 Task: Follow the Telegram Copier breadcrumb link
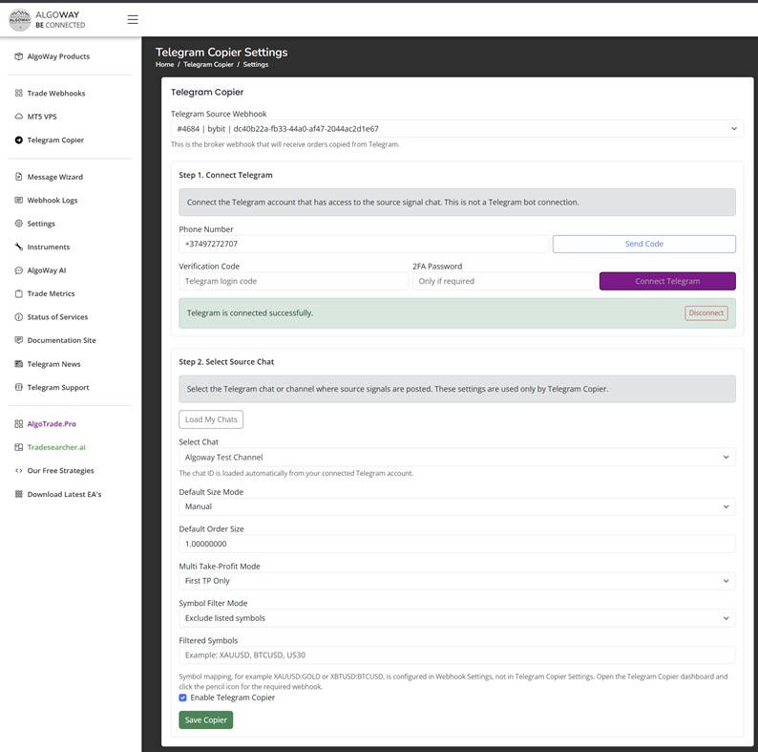click(x=208, y=64)
